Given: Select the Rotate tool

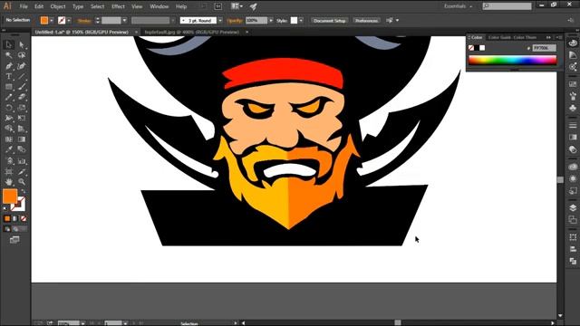Looking at the screenshot, I should tap(9, 108).
